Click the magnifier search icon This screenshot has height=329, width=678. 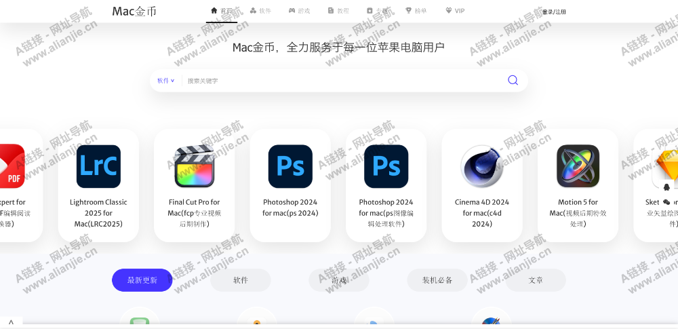point(513,80)
